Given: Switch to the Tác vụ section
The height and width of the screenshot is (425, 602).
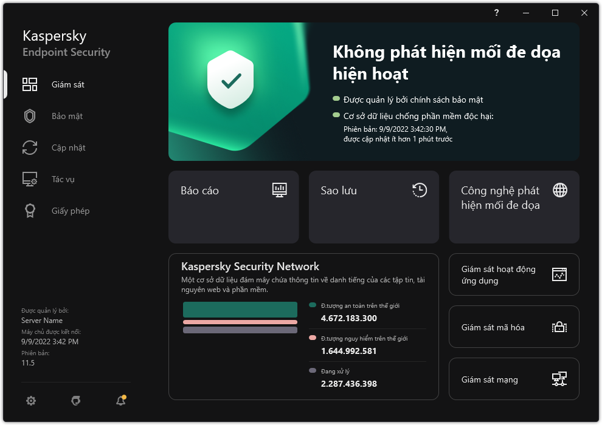Looking at the screenshot, I should click(x=63, y=179).
